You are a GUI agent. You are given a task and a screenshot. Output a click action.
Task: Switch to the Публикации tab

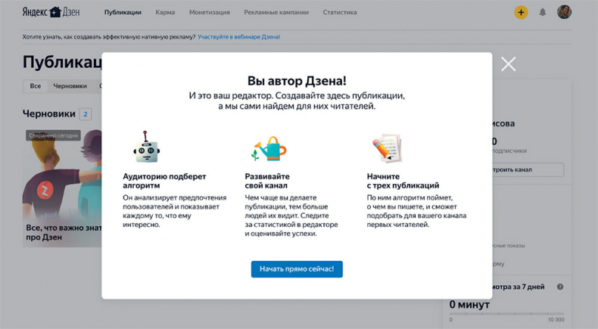(123, 13)
